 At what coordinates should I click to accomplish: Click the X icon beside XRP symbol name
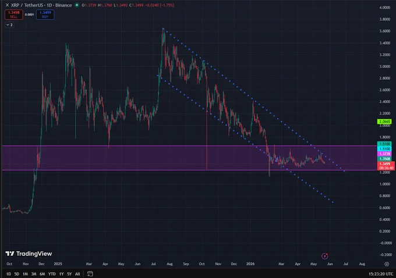8,5
